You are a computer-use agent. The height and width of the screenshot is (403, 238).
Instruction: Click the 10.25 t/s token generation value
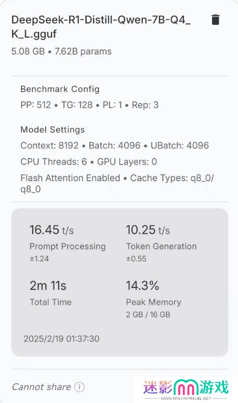148,230
